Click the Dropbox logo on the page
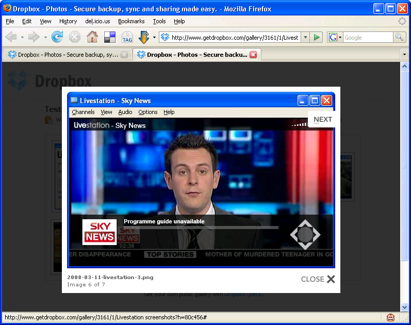 [49, 81]
